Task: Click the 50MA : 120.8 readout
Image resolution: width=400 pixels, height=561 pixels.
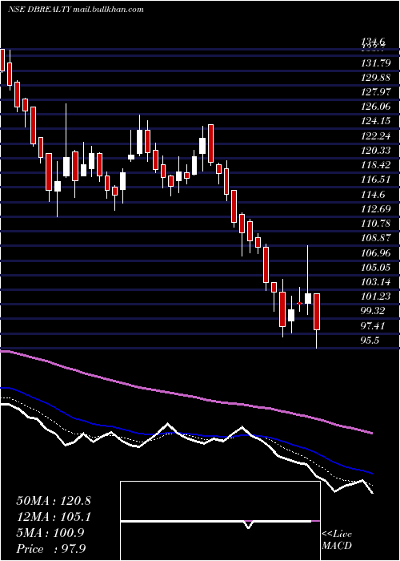Action: [x=54, y=501]
